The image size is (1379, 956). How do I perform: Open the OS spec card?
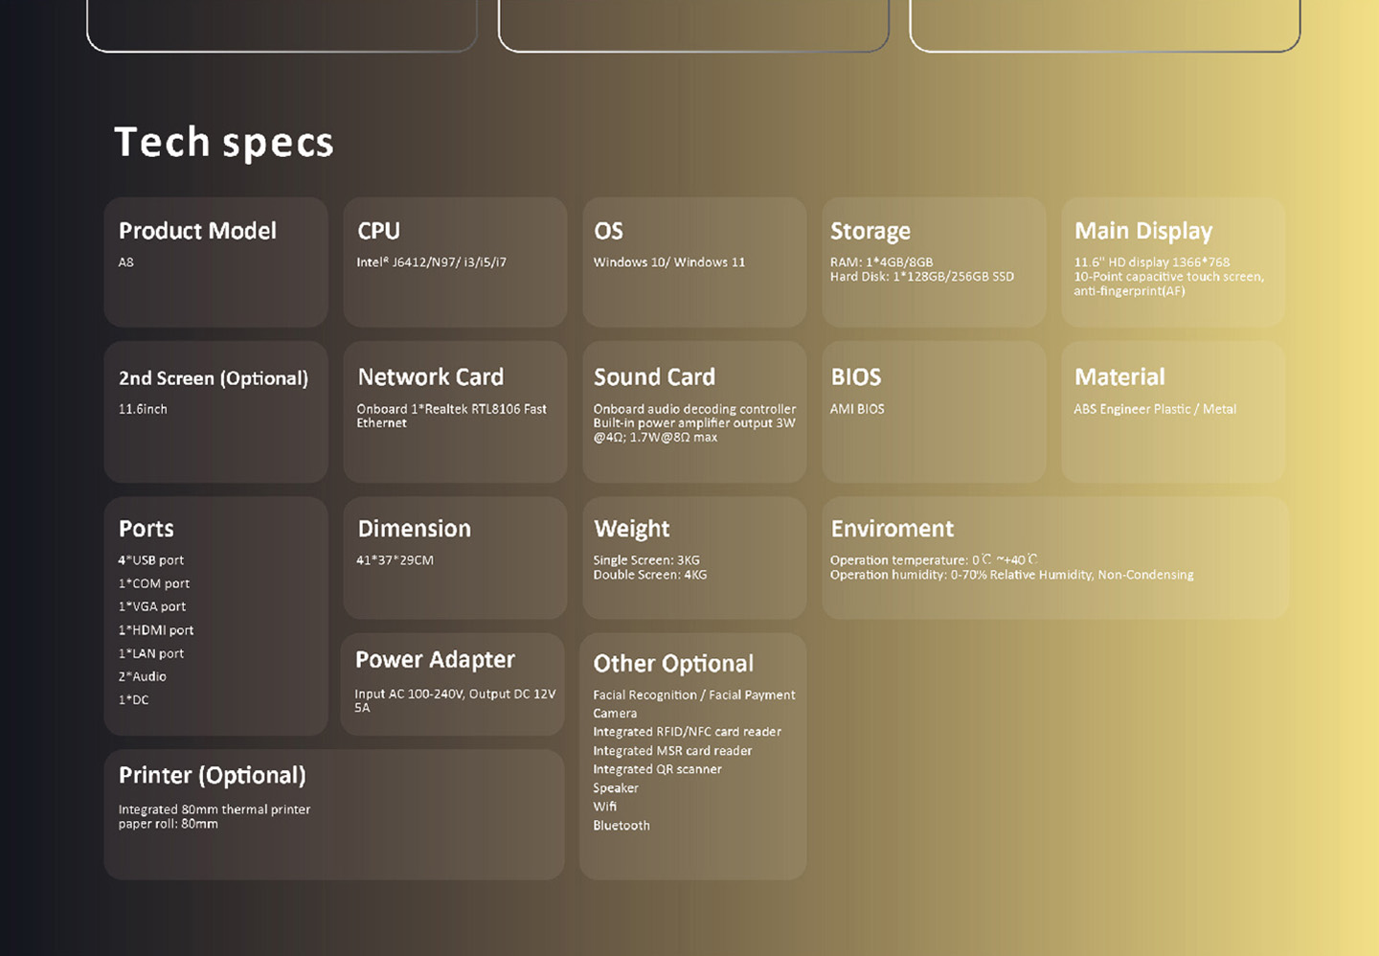pos(694,262)
